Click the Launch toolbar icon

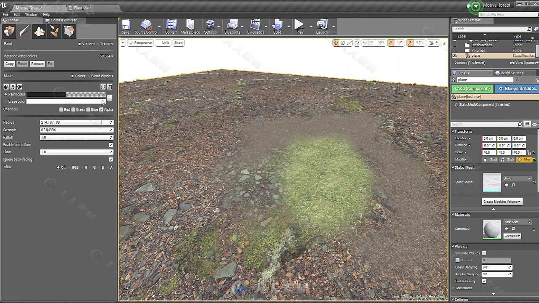coord(322,27)
